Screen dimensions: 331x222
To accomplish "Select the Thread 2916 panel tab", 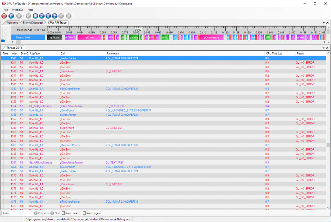I will (x=14, y=48).
